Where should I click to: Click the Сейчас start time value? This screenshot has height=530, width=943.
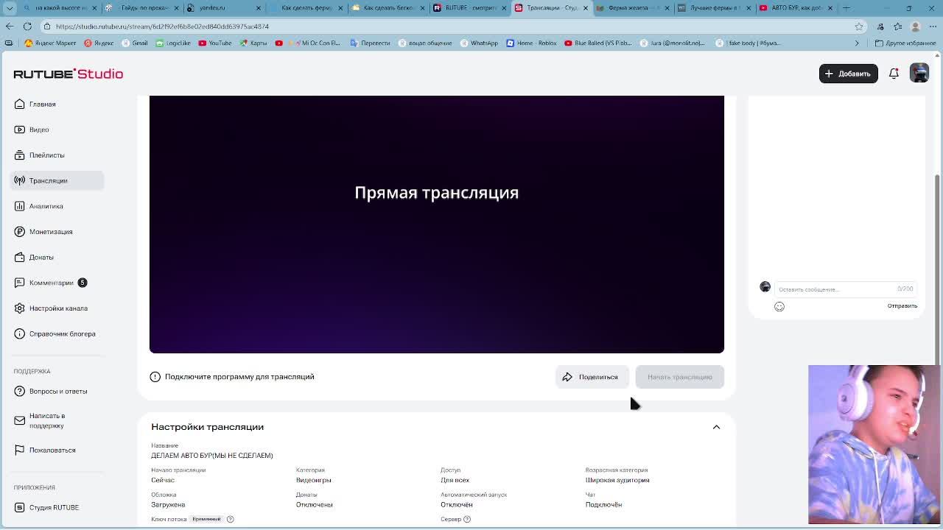163,480
